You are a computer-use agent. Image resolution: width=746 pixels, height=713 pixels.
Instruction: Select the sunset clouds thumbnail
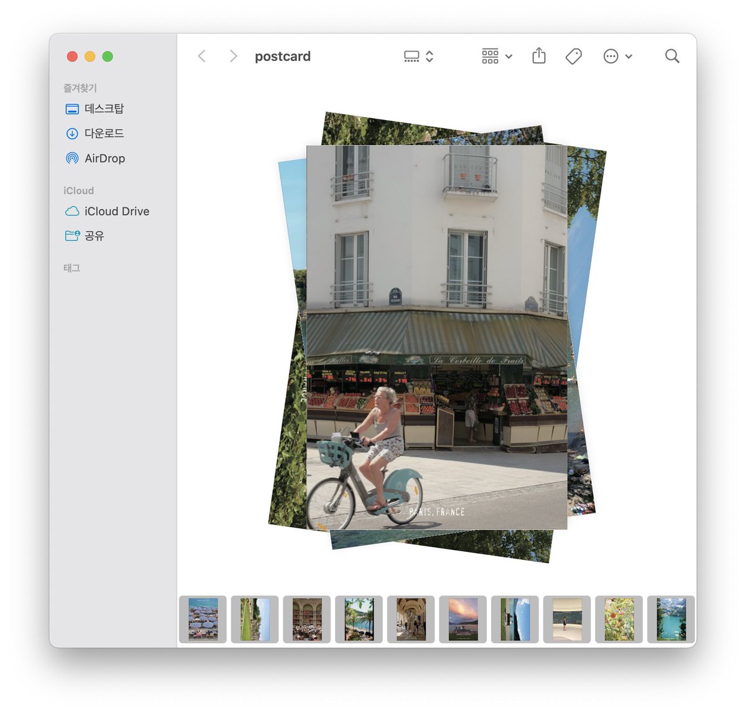(463, 619)
